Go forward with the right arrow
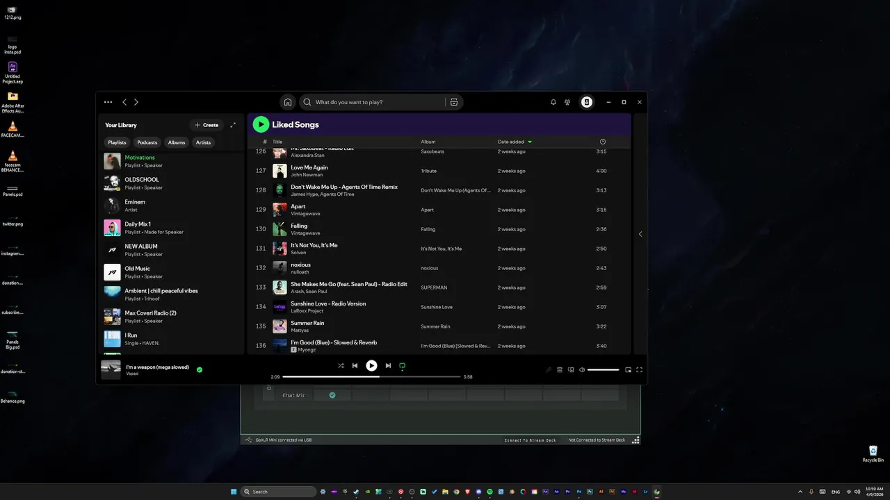Image resolution: width=890 pixels, height=500 pixels. click(x=136, y=102)
